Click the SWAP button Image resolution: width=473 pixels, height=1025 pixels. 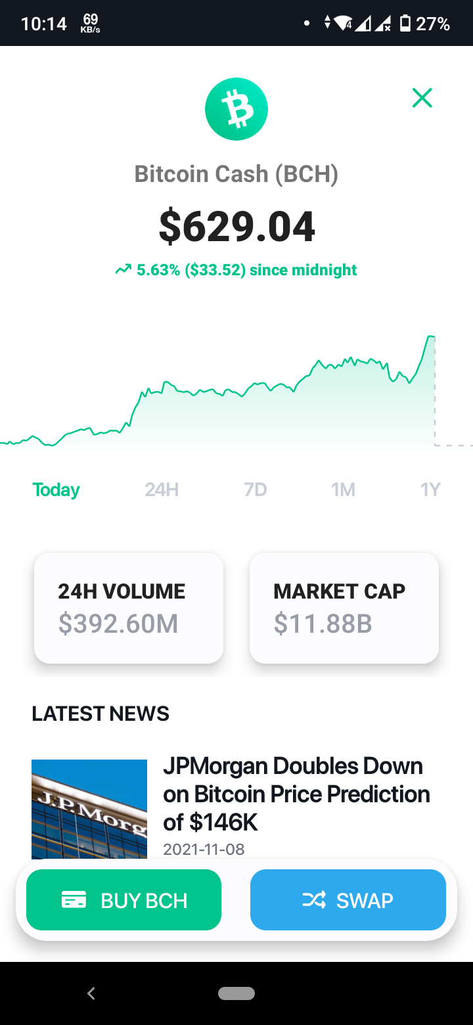[x=348, y=900]
